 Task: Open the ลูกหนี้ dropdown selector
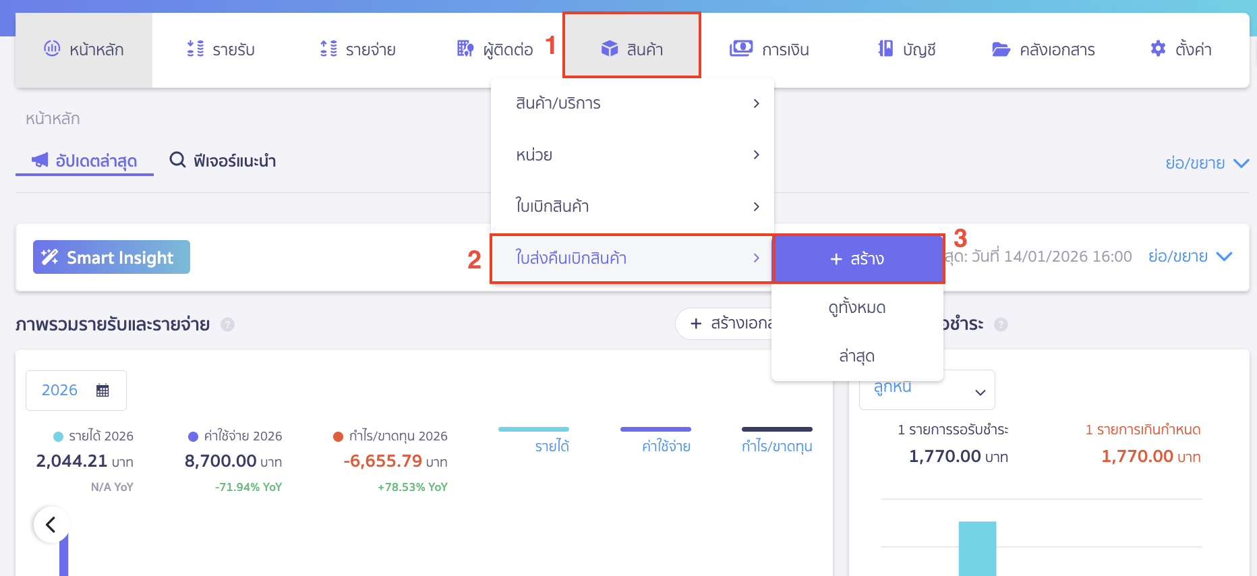click(x=927, y=390)
